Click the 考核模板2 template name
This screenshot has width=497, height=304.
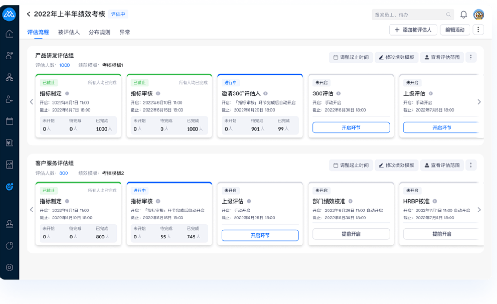tap(113, 173)
